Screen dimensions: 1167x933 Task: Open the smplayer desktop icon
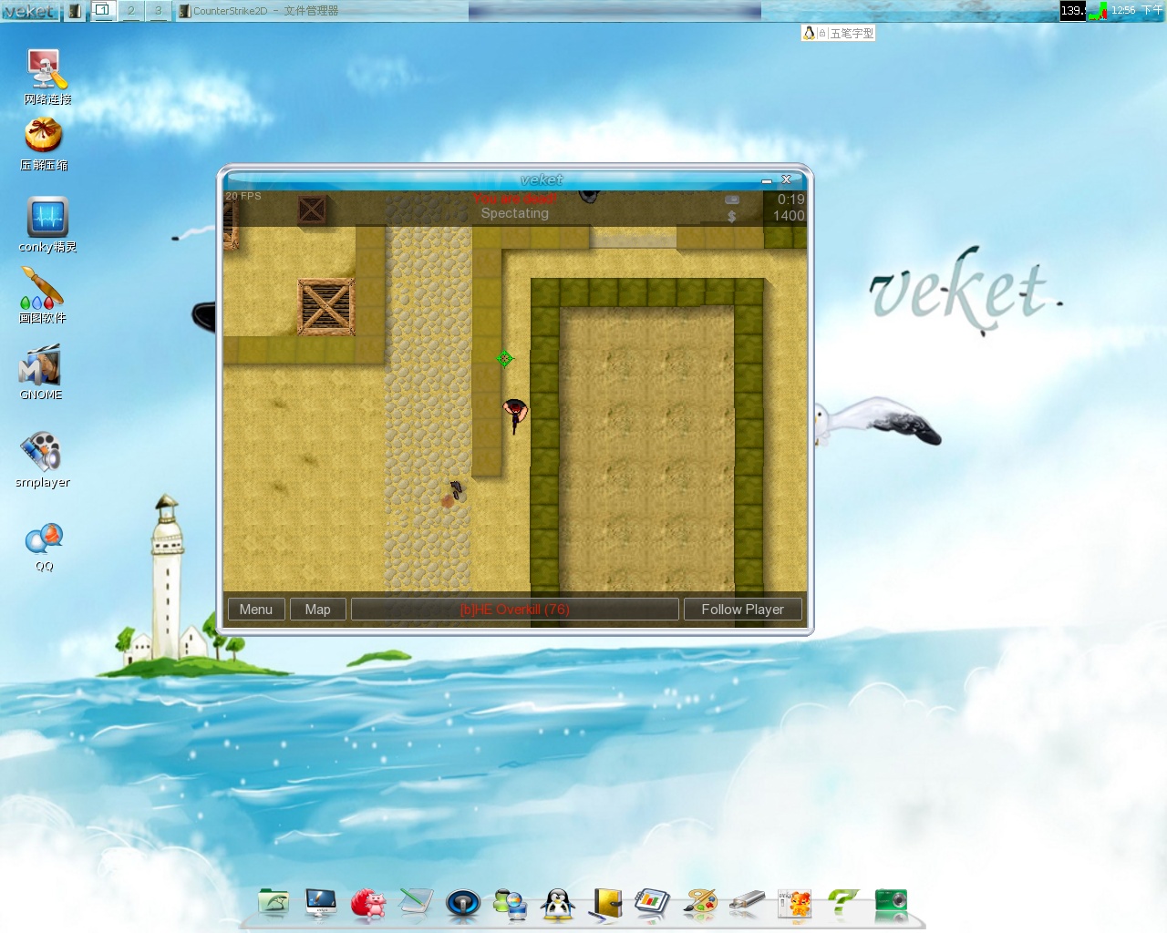click(x=42, y=459)
